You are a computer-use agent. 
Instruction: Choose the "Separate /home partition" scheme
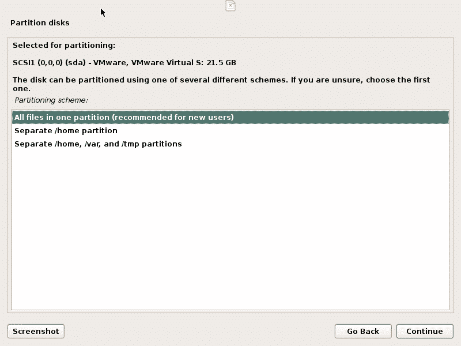[x=66, y=130]
